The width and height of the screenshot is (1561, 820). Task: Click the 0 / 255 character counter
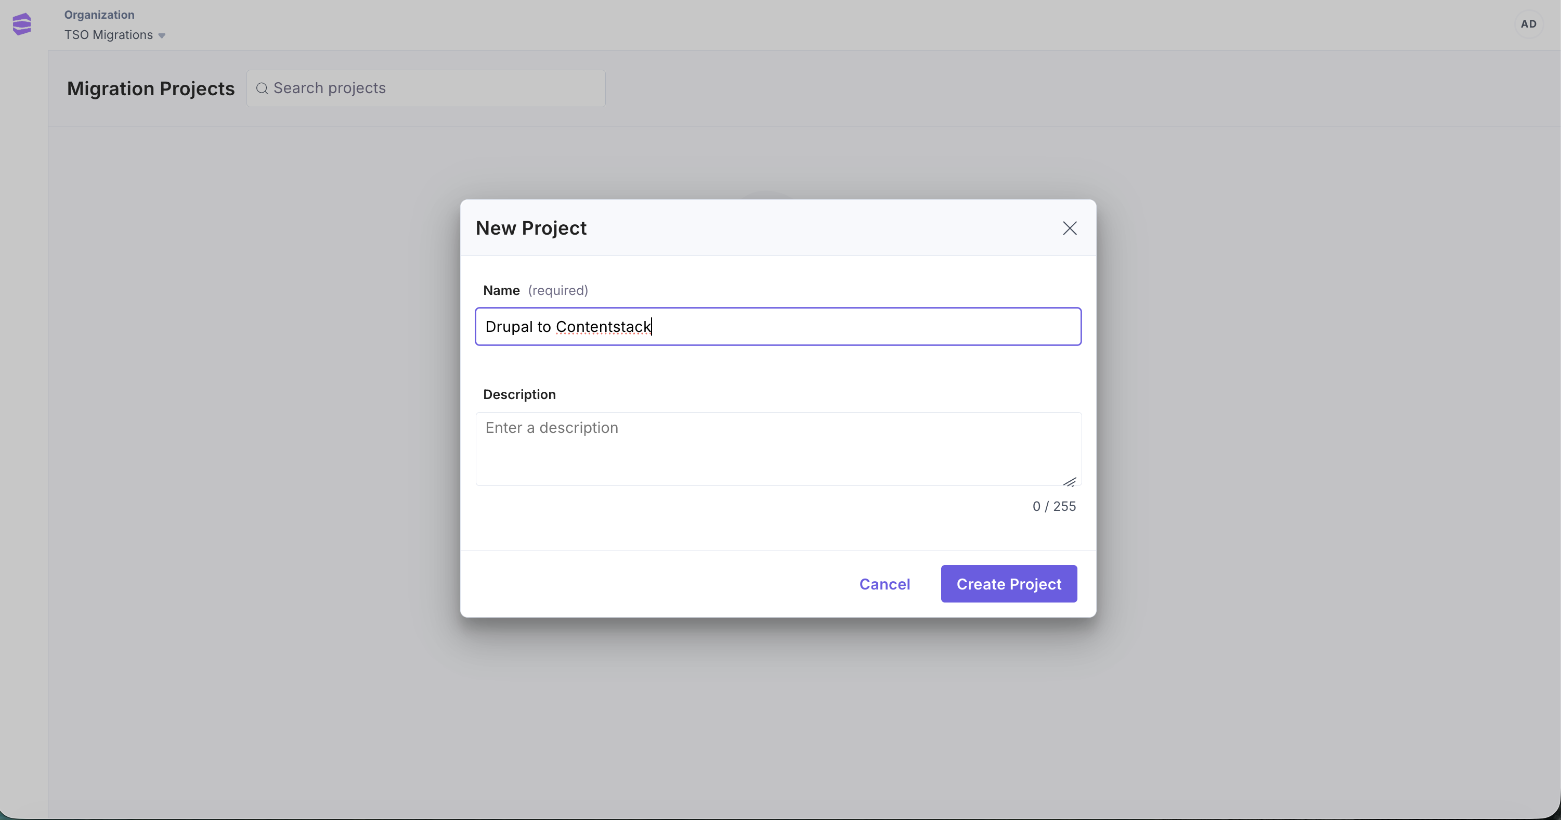1054,506
